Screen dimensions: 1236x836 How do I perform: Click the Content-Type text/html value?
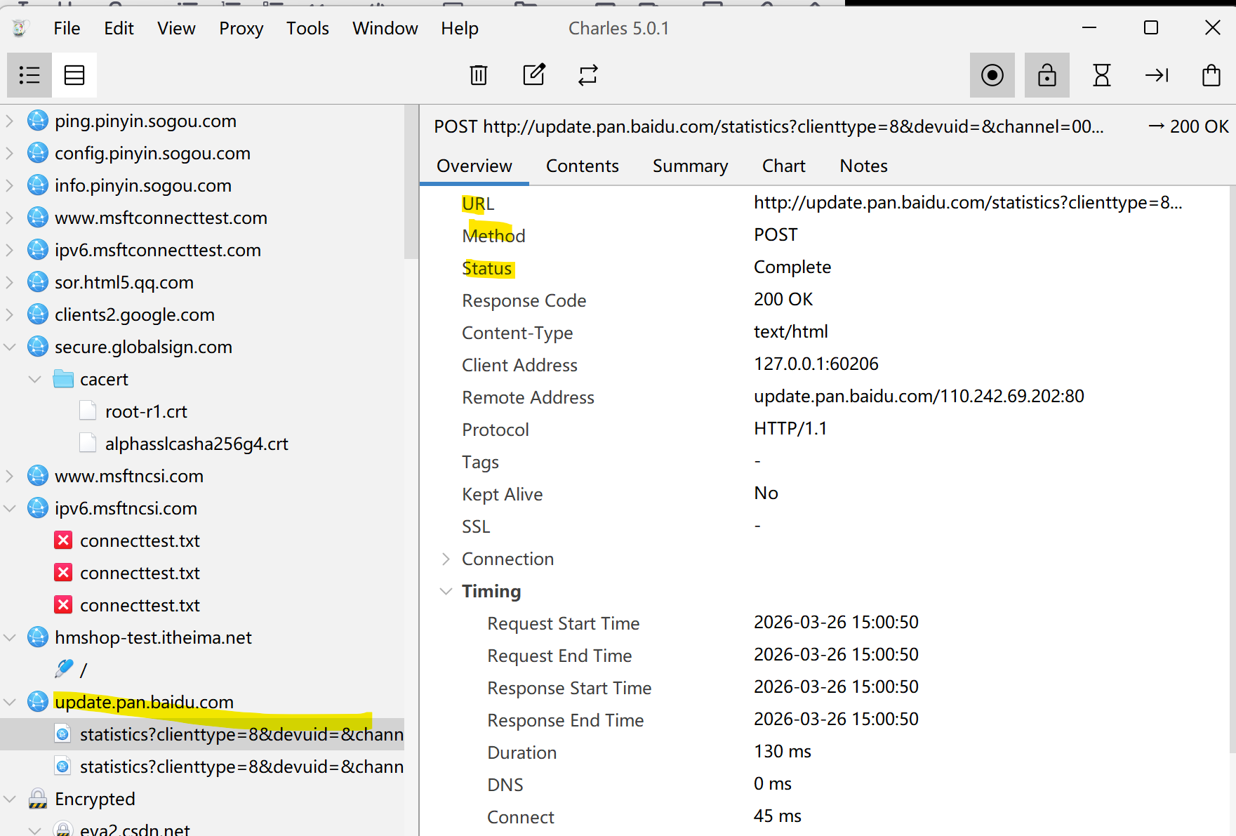pos(791,332)
